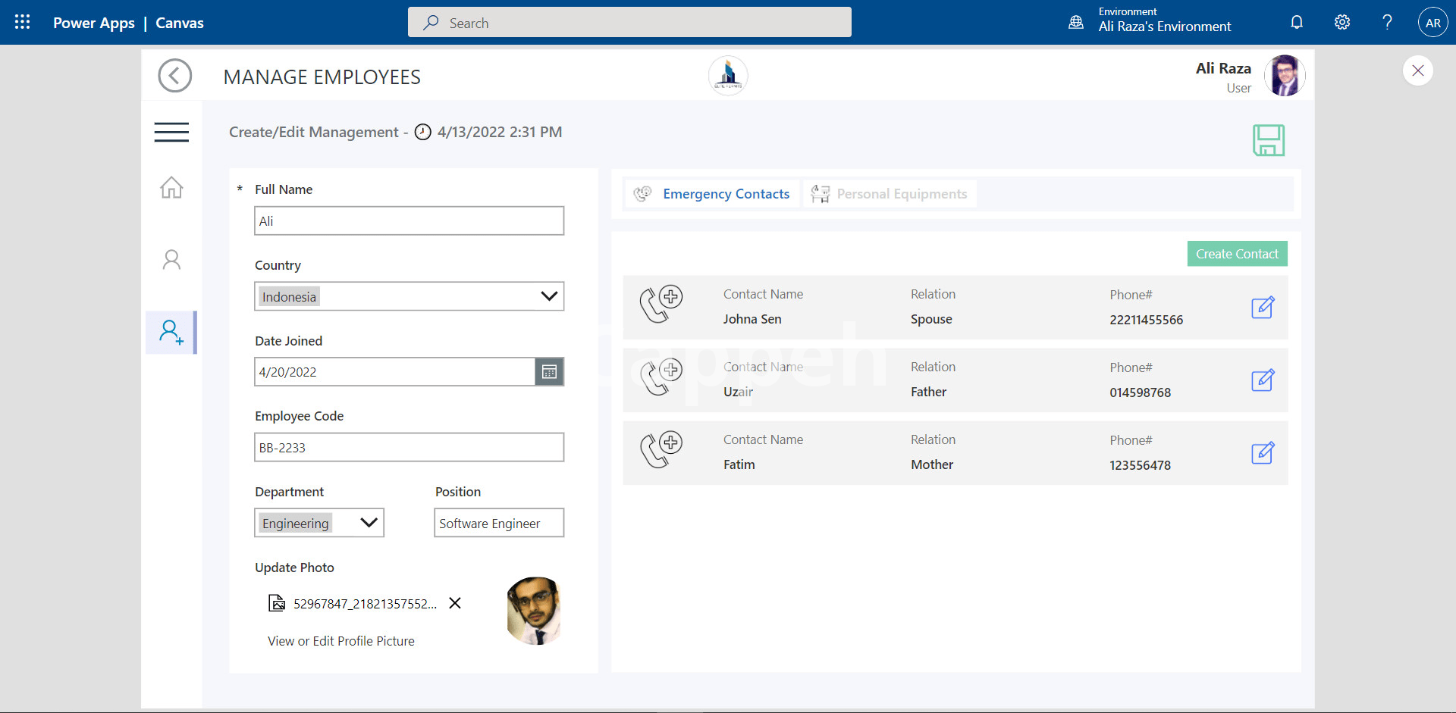Expand the Department dropdown

click(x=369, y=523)
